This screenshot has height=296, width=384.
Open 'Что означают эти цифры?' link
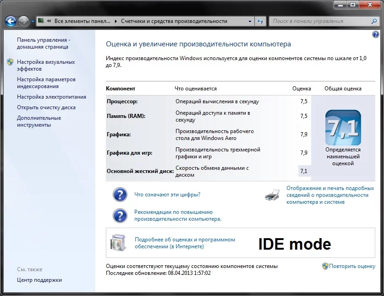(167, 195)
